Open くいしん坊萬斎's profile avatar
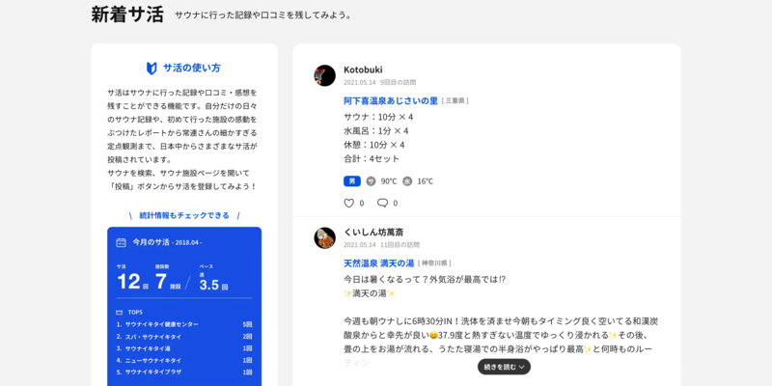Screen dimensions: 772x386 [x=324, y=237]
